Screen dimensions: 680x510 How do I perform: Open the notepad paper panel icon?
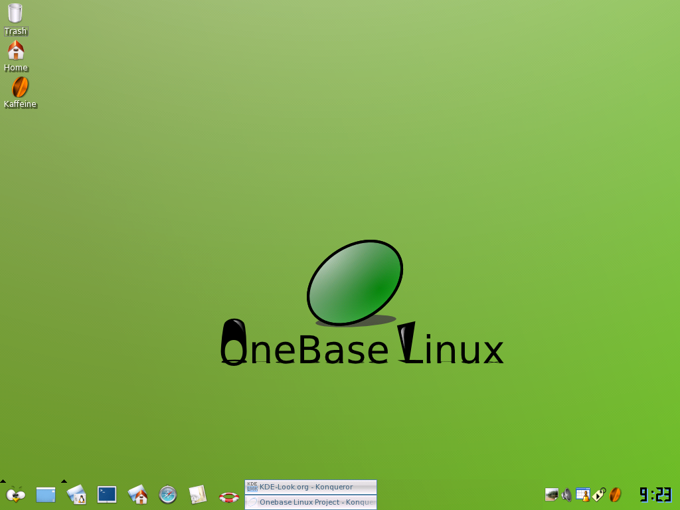pos(198,495)
